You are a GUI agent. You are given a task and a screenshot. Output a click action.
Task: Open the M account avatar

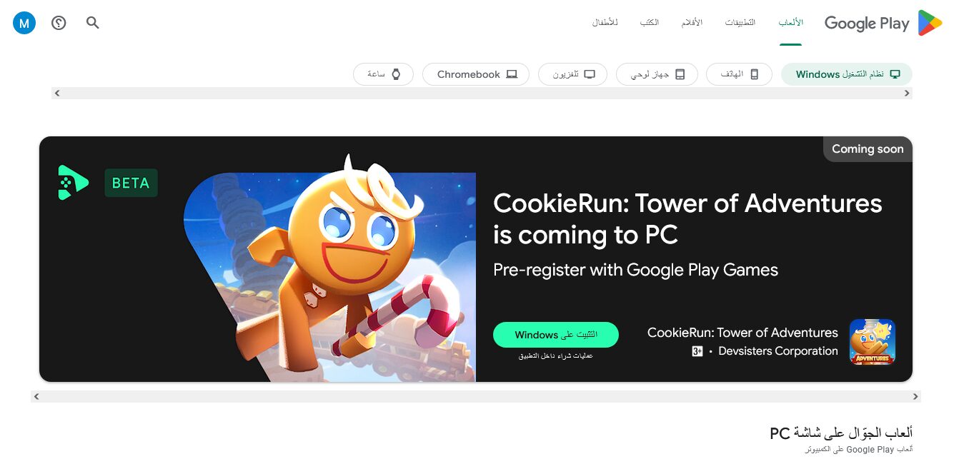[x=24, y=23]
